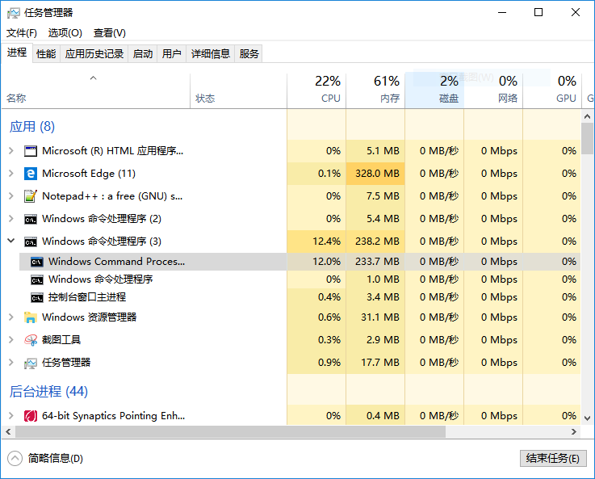Click the 结束任务(E) button
The height and width of the screenshot is (479, 595).
pos(553,459)
